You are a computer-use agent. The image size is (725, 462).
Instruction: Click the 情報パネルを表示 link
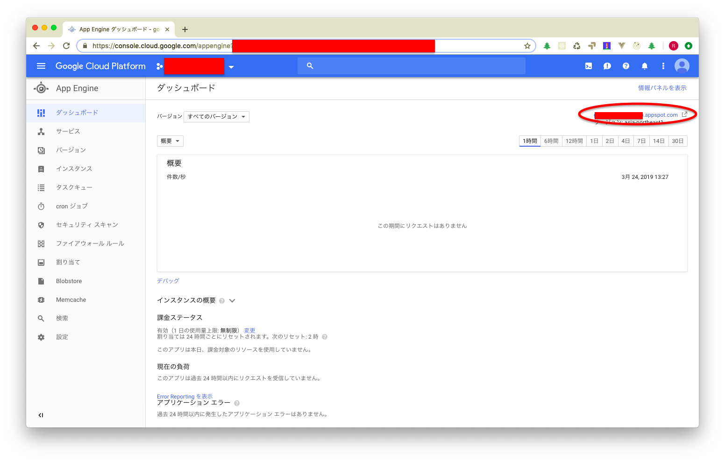pos(662,87)
